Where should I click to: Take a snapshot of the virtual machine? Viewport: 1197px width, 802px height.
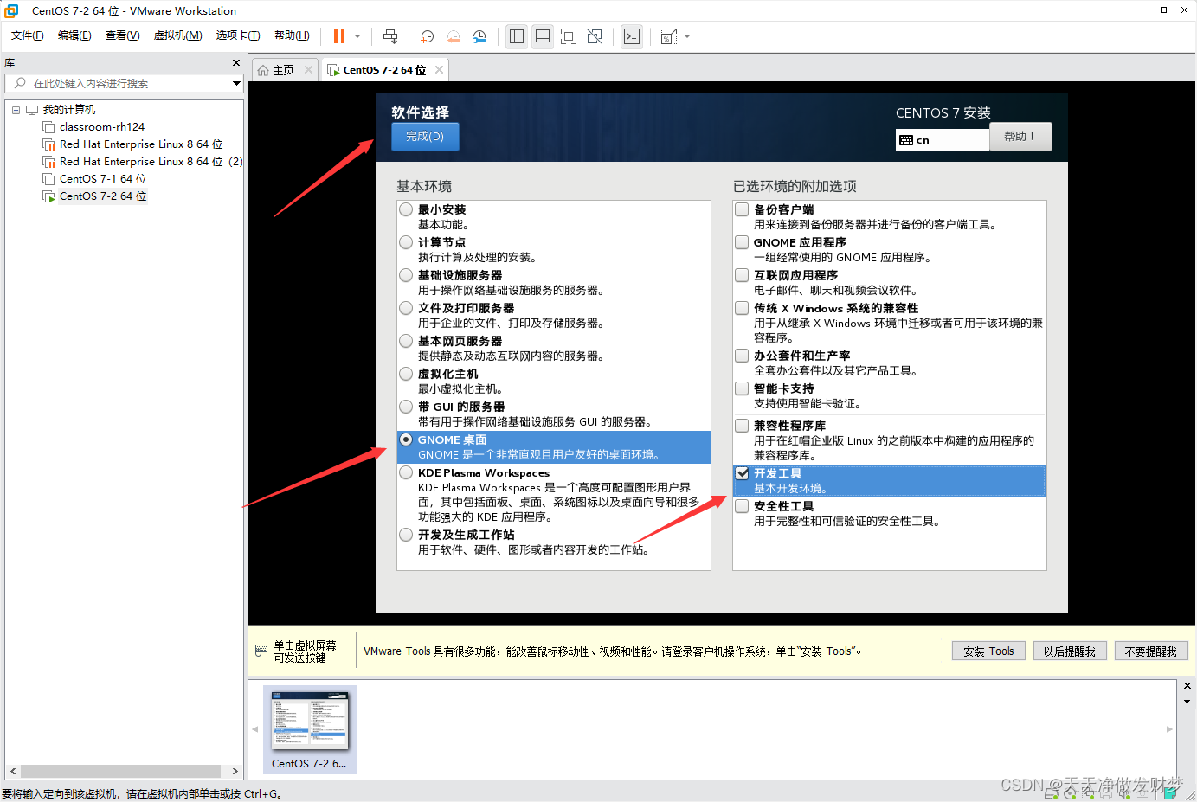pyautogui.click(x=427, y=36)
